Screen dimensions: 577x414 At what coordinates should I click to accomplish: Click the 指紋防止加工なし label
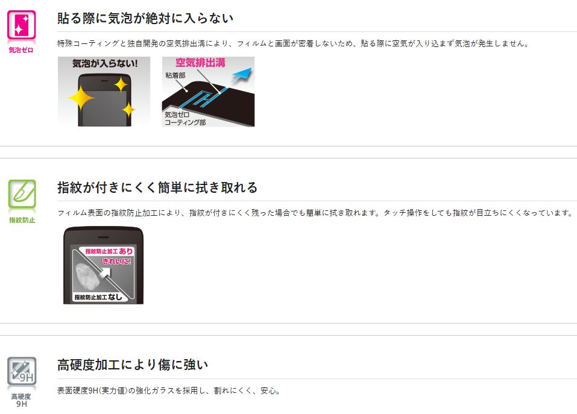[98, 296]
